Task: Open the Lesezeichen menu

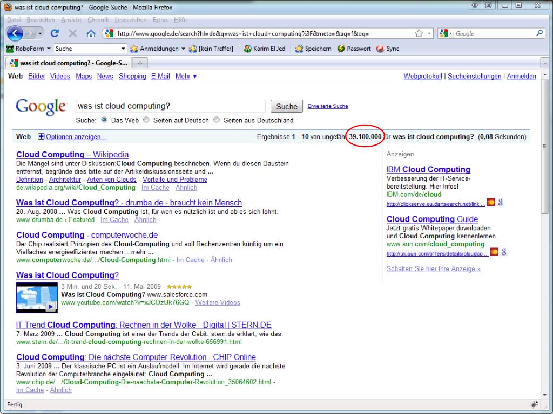Action: (x=131, y=20)
